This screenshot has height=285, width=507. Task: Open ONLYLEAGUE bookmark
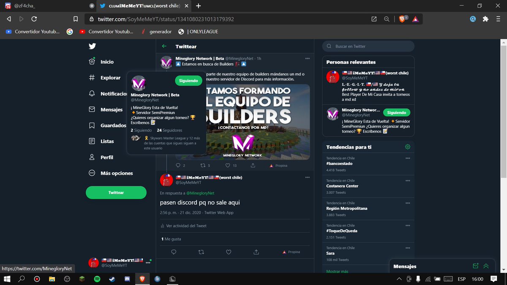(199, 32)
